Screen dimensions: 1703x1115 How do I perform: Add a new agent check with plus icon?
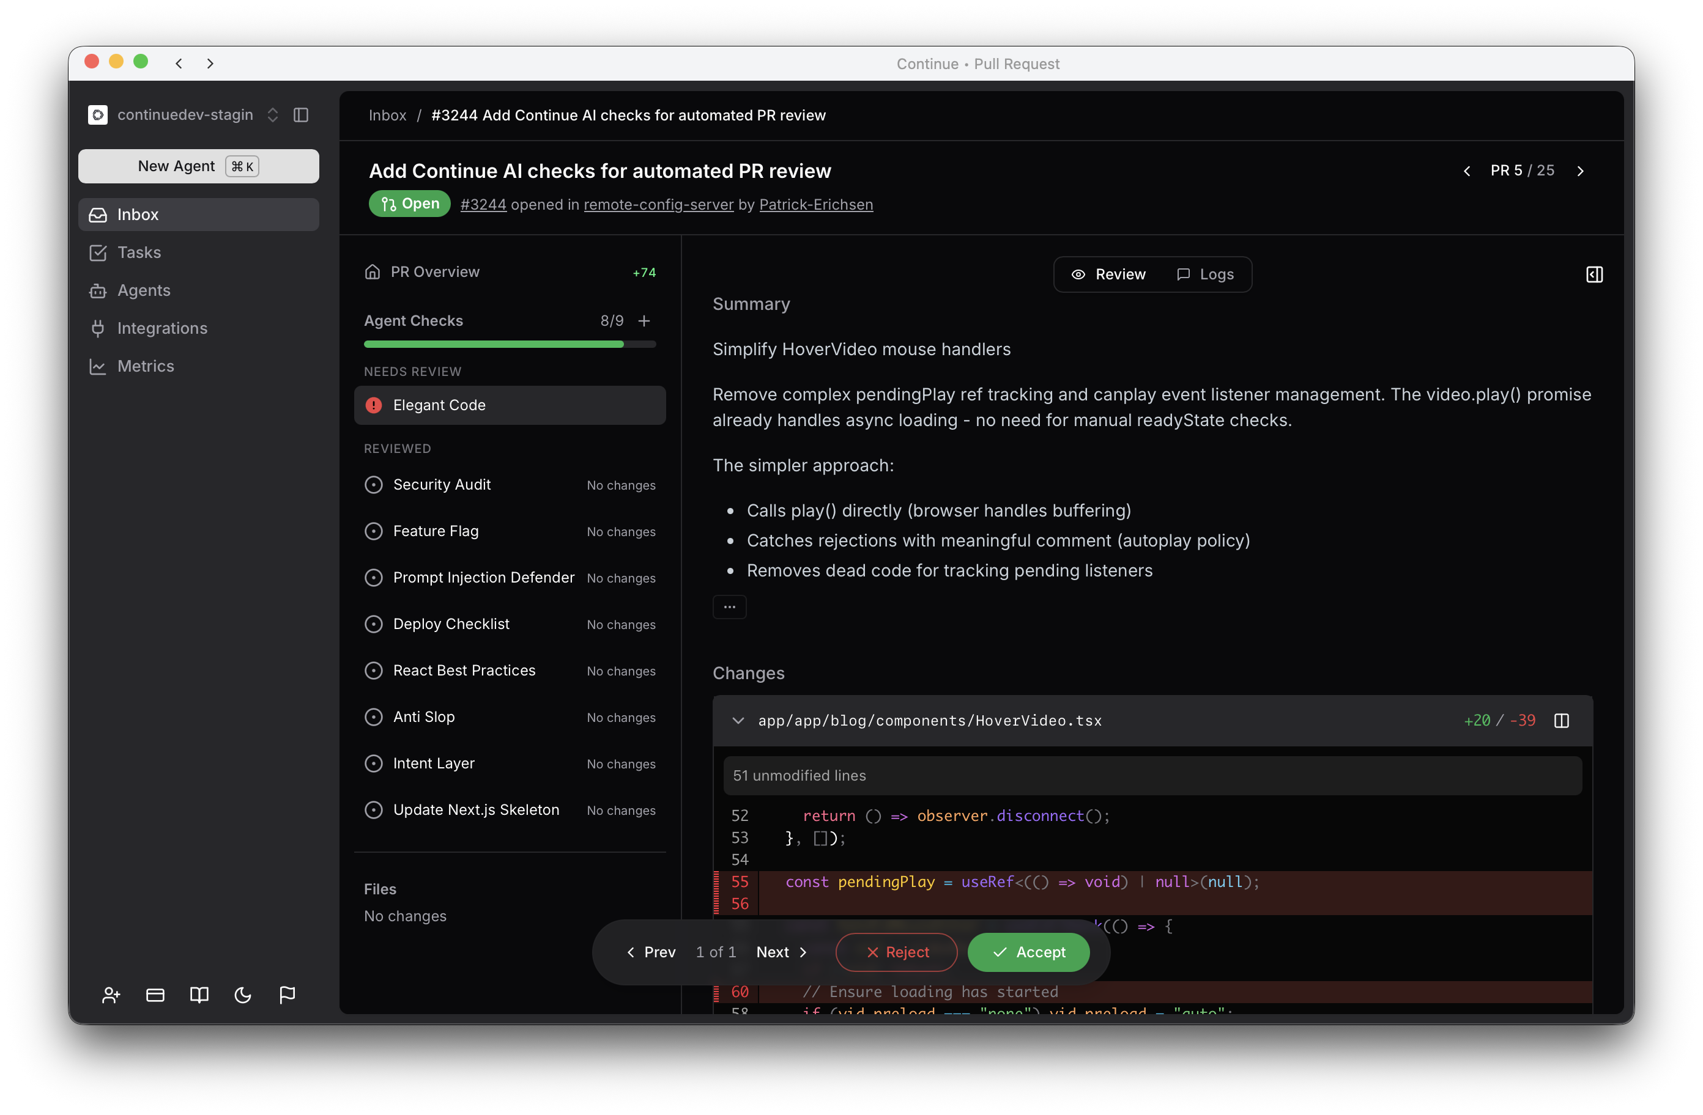(x=644, y=320)
